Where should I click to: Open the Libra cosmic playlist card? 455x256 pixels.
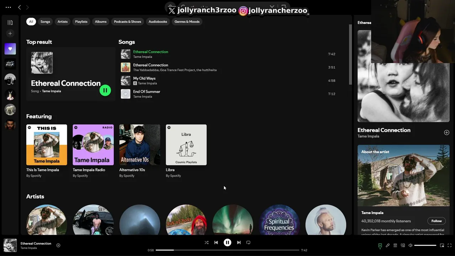pos(186,151)
